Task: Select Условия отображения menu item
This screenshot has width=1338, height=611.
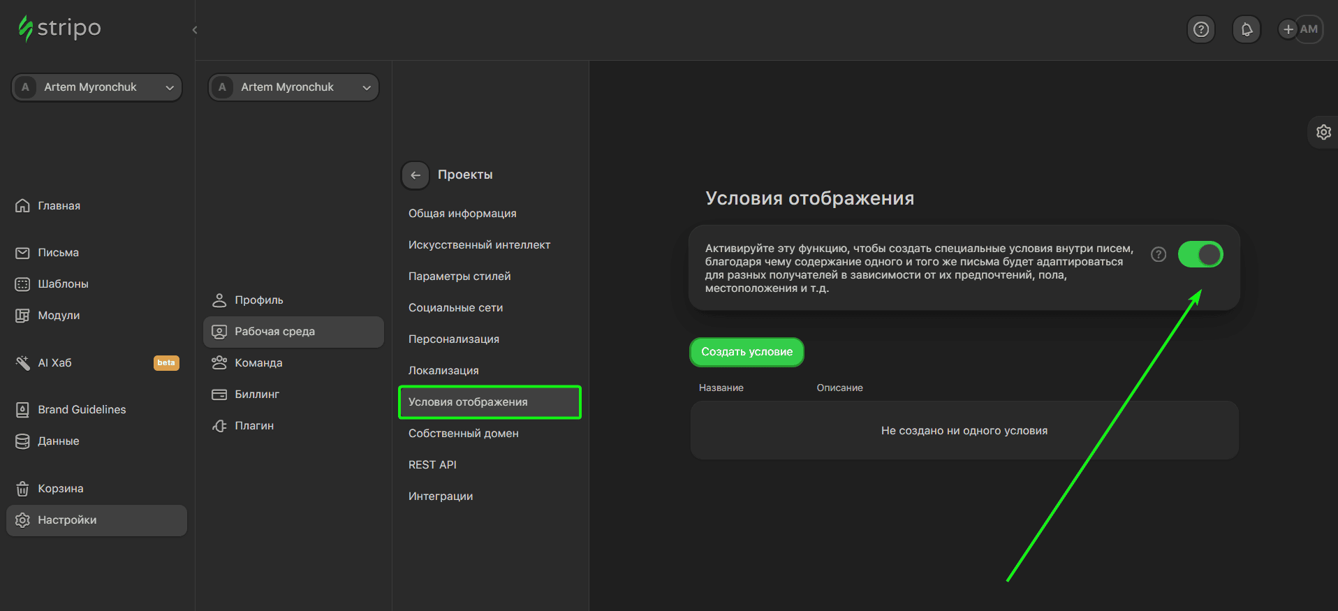Action: pyautogui.click(x=490, y=402)
